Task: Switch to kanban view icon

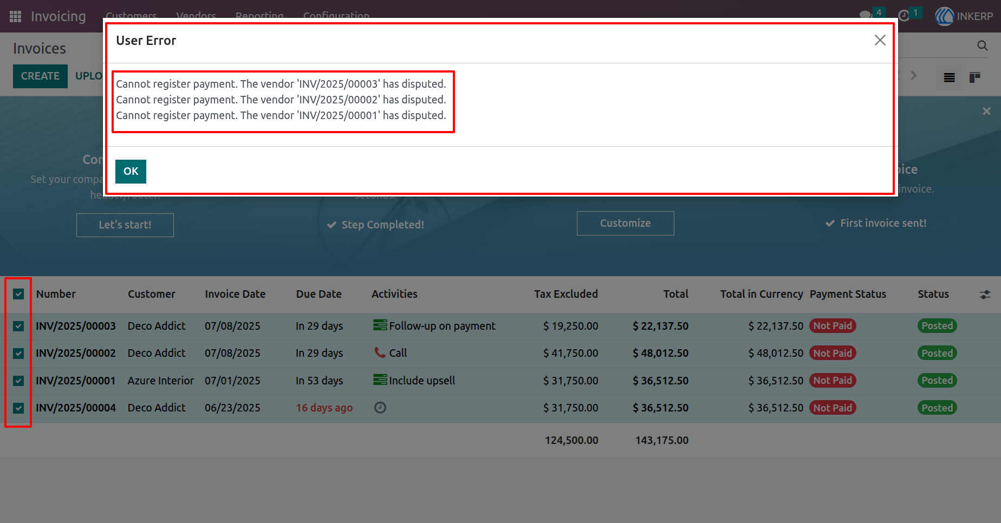Action: [x=975, y=77]
